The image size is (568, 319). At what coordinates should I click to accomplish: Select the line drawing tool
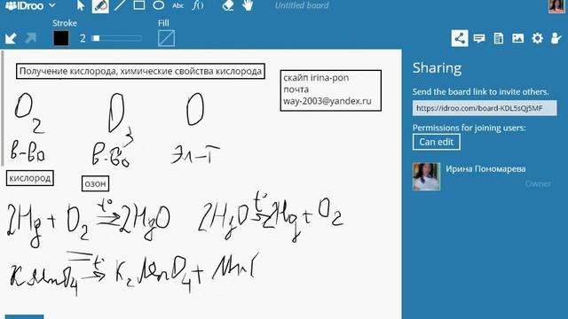point(120,5)
